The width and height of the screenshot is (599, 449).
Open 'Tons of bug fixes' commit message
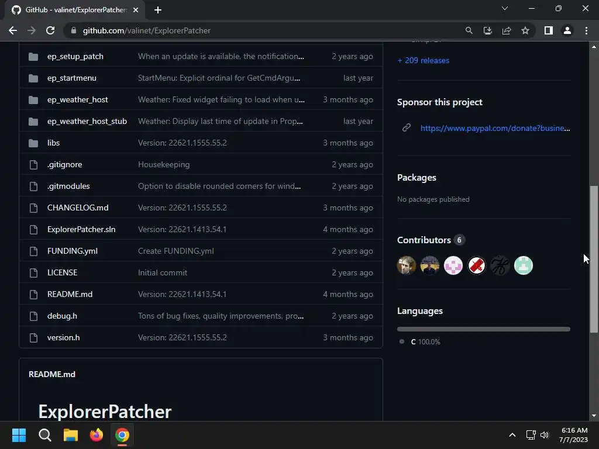pos(221,316)
